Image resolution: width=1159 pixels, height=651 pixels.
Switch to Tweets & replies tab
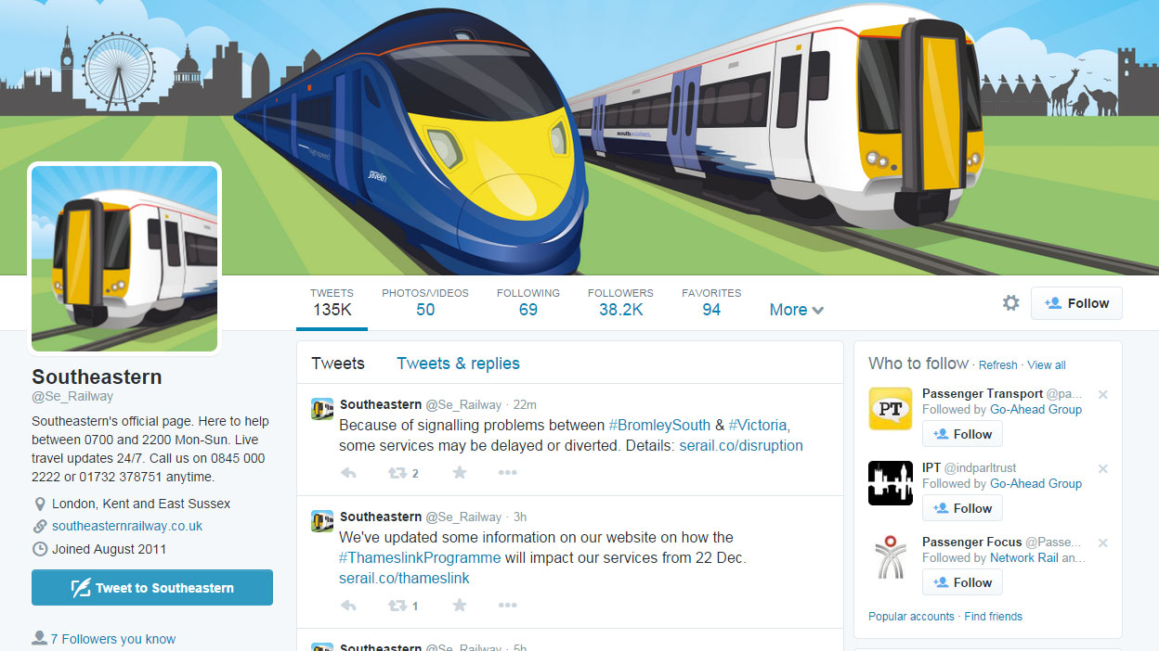[x=458, y=364]
